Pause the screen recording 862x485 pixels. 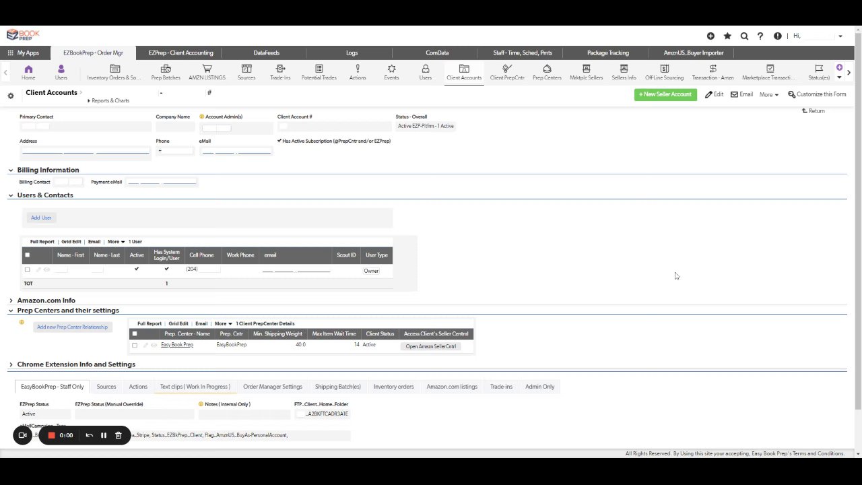(x=104, y=435)
